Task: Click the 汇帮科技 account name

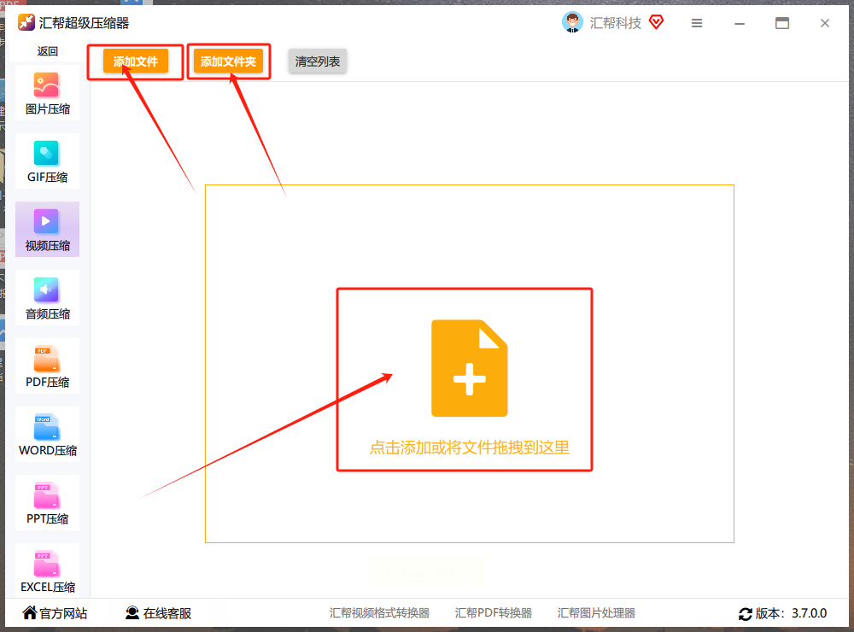Action: tap(616, 23)
